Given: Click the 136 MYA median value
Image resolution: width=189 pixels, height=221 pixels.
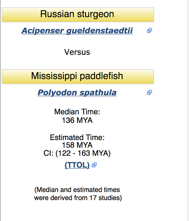Looking at the screenshot, I should click(x=77, y=120).
